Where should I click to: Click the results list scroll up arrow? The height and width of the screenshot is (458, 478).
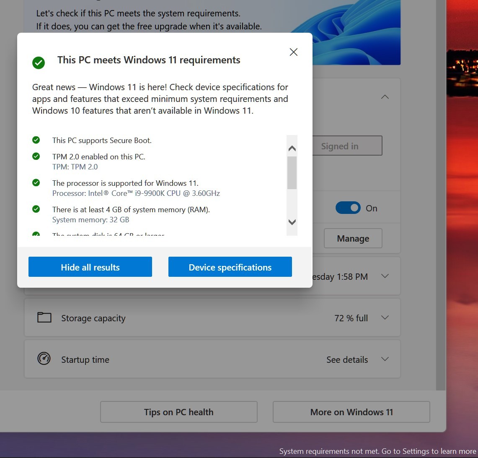292,148
